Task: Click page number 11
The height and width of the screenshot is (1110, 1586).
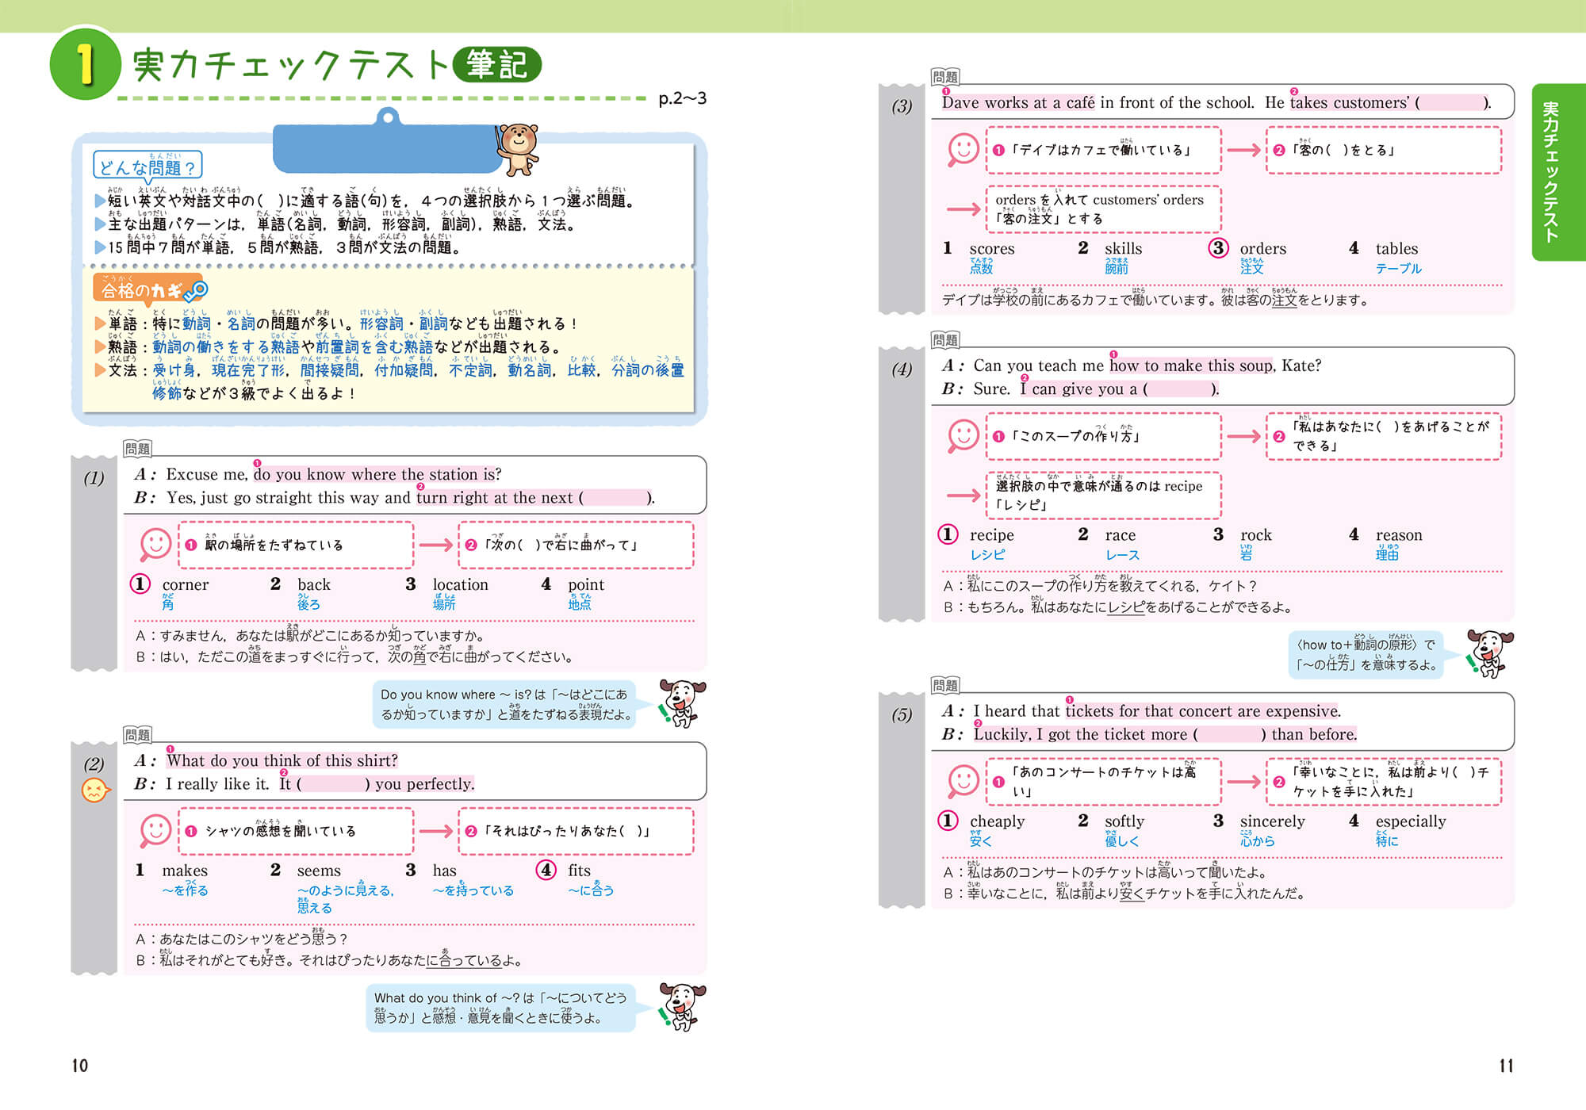Action: click(1506, 1066)
